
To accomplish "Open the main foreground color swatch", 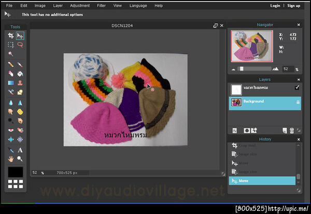I will click(16, 172).
